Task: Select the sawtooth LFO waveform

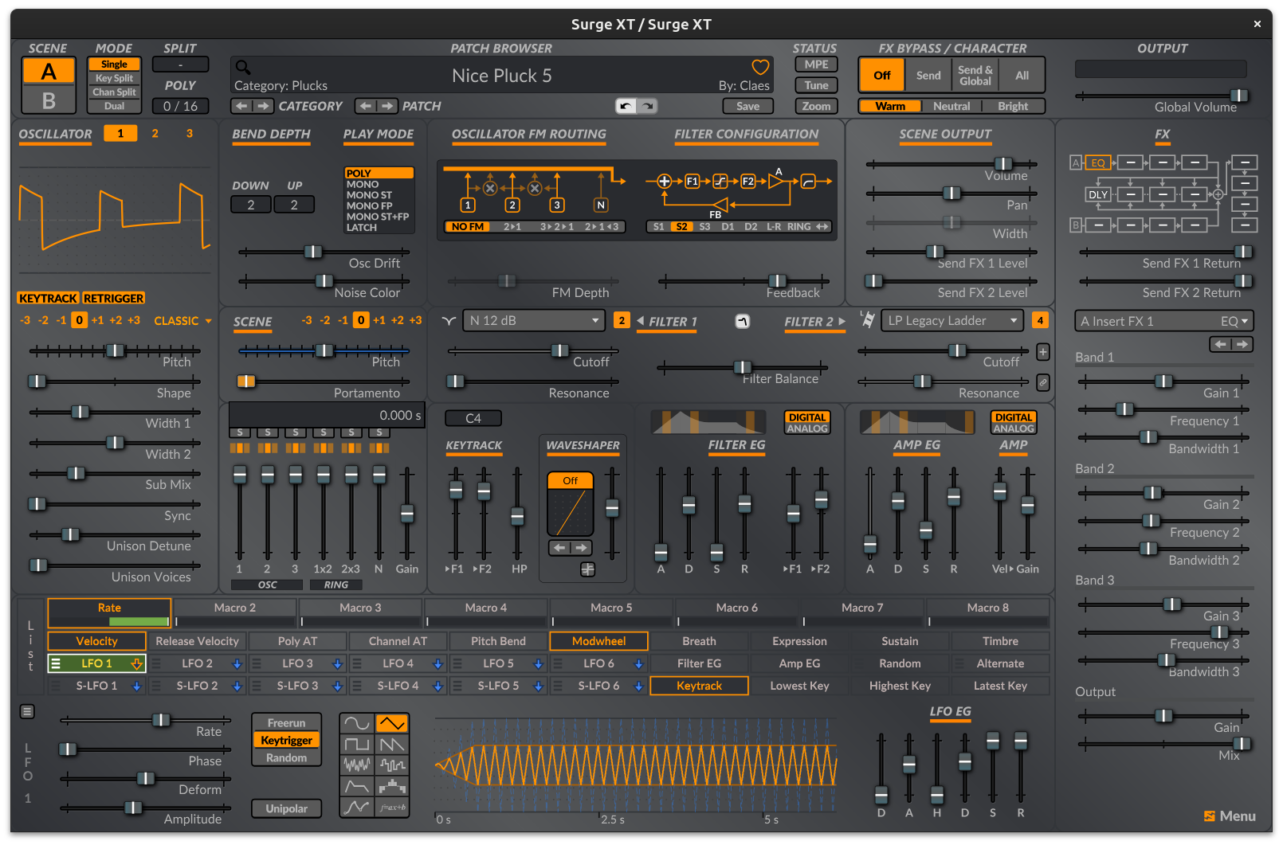Action: pyautogui.click(x=392, y=745)
